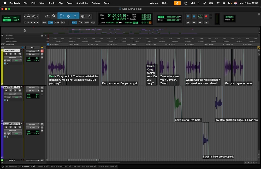Change the read automation mode on Sierra Futz DX
The image size is (261, 169).
coord(17,60)
